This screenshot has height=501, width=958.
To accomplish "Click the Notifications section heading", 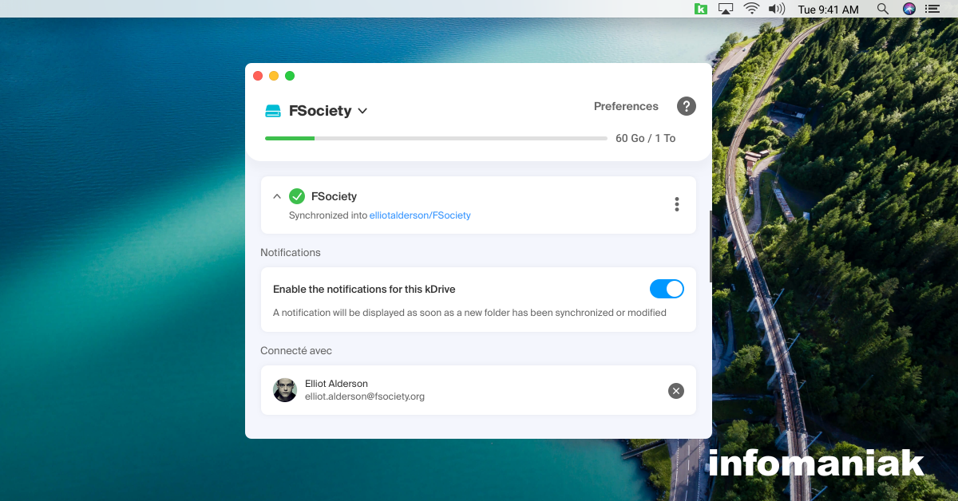I will click(291, 252).
